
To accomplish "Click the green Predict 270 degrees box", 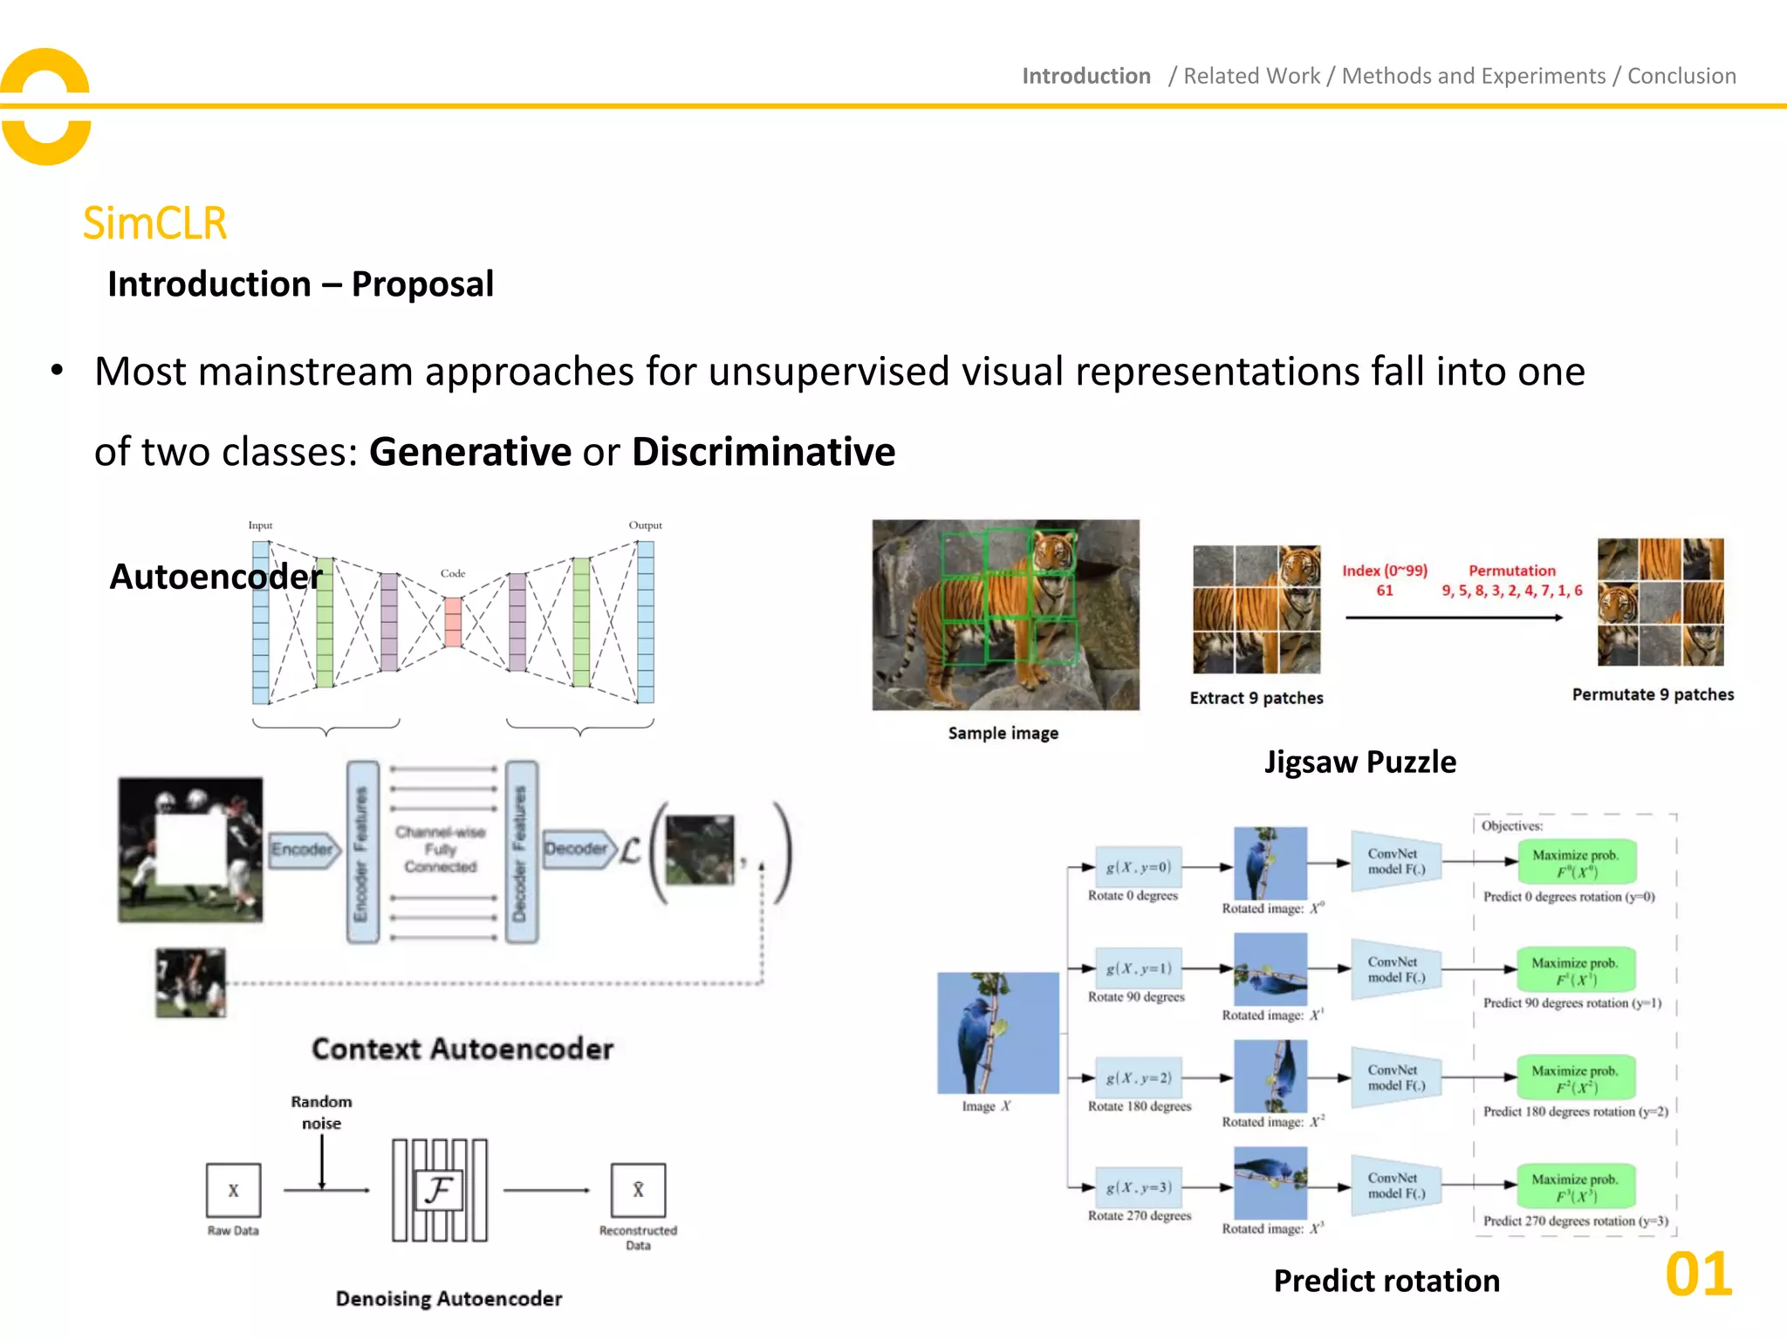I will [1576, 1187].
